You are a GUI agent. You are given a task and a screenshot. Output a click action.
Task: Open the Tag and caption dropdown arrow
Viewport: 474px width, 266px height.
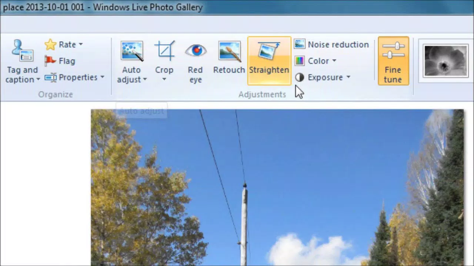coord(38,79)
